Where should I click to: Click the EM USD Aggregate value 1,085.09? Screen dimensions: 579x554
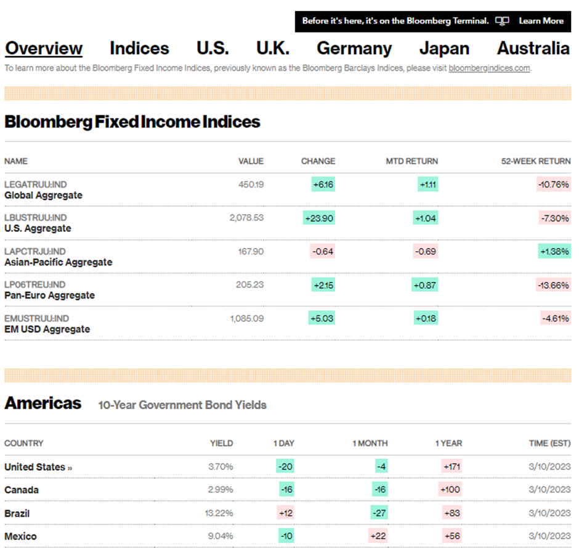[x=247, y=318]
